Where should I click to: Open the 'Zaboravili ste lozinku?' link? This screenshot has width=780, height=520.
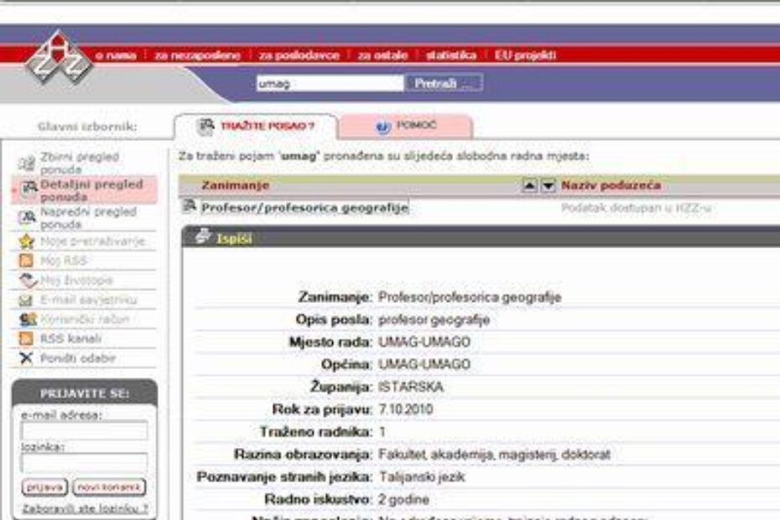pos(85,507)
